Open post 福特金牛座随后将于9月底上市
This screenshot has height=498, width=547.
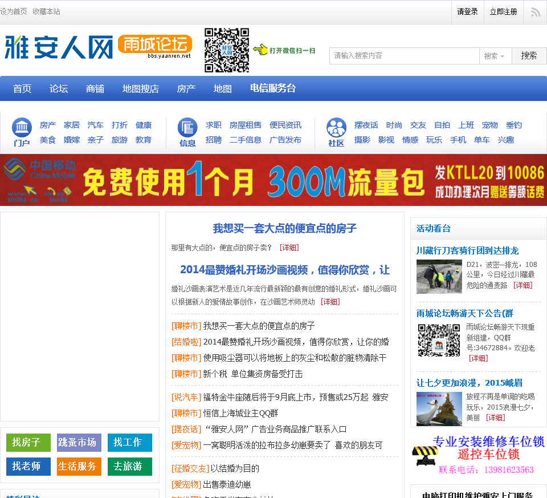(296, 398)
